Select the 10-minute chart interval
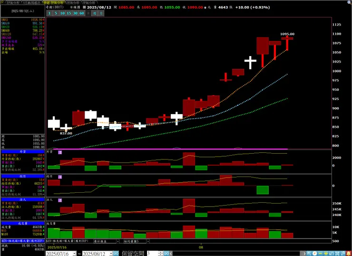This screenshot has height=256, width=352. tap(62, 13)
